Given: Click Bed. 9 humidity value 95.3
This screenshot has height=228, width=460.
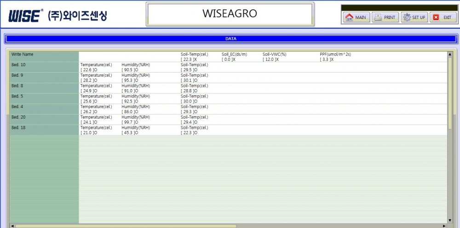Looking at the screenshot, I should (x=130, y=80).
